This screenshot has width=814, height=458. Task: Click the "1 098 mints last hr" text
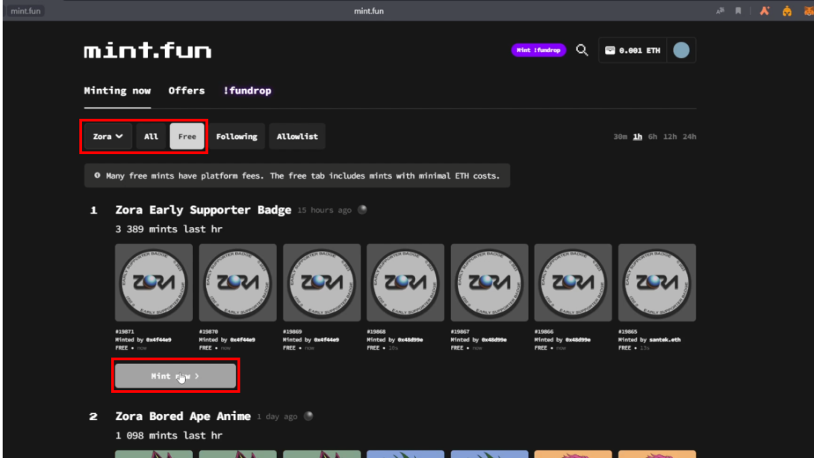click(x=169, y=435)
